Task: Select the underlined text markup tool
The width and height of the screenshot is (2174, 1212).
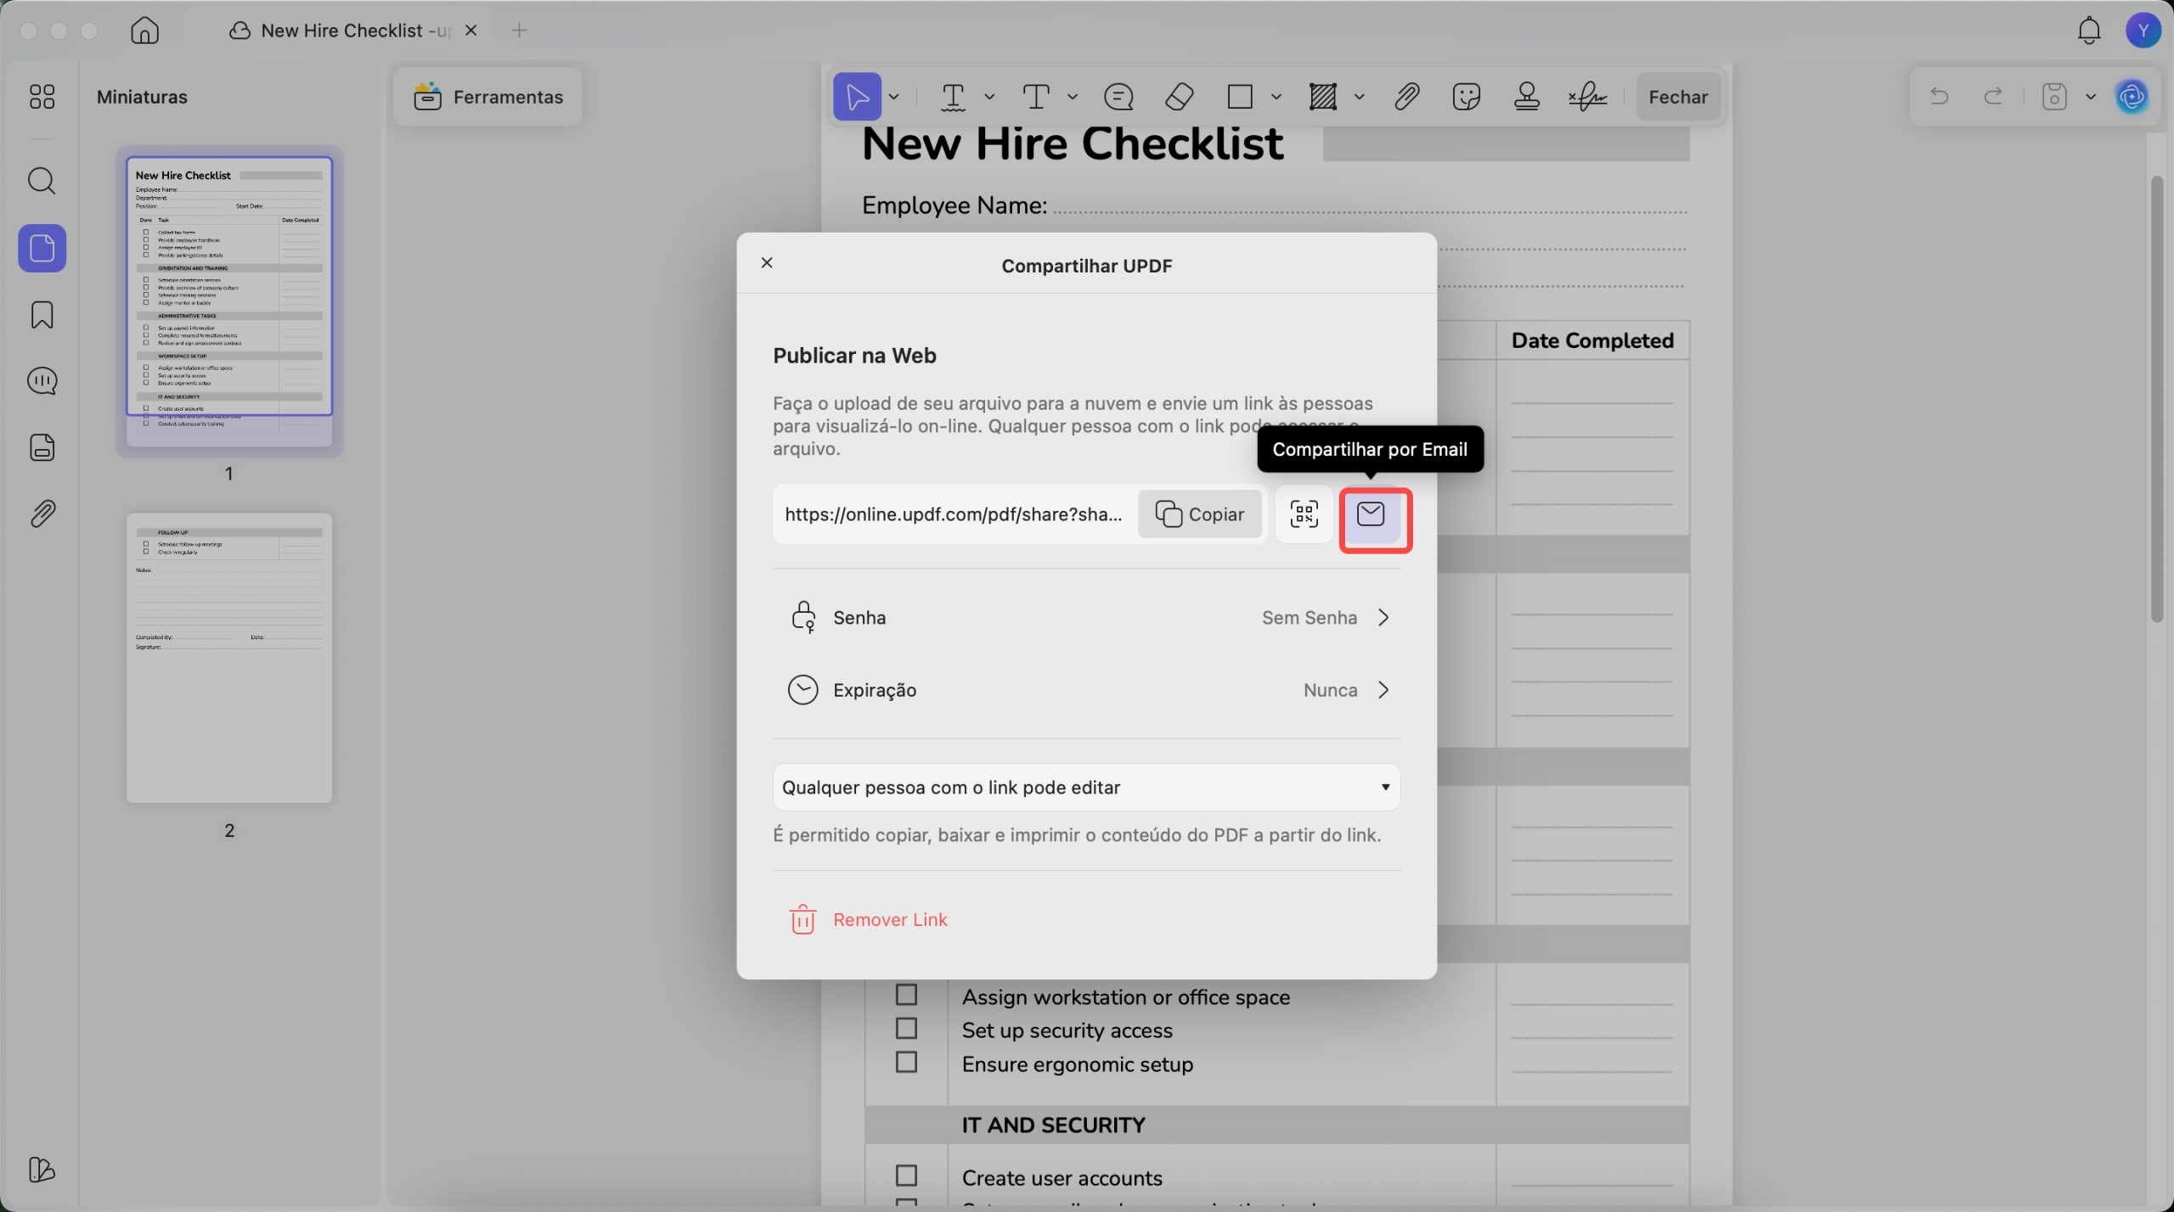Action: 953,97
